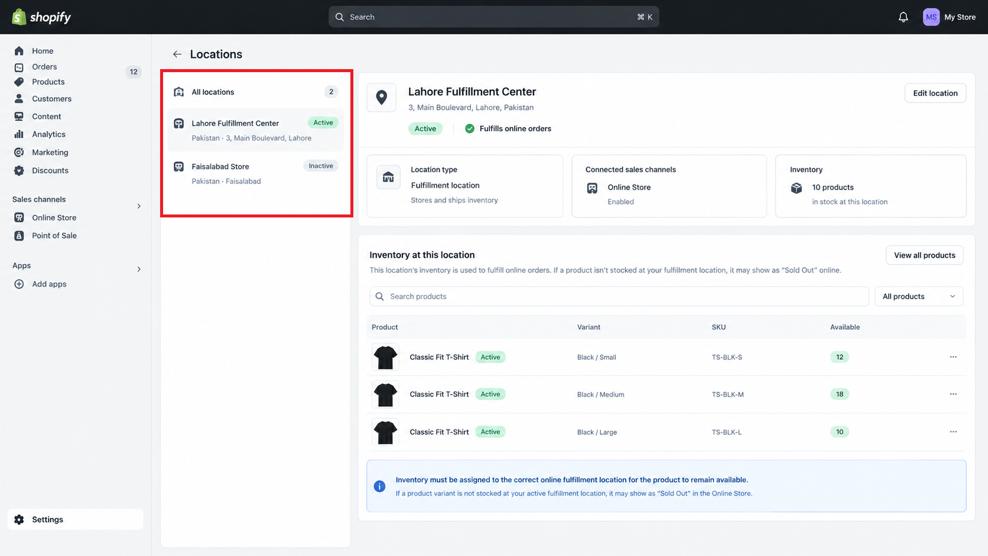The height and width of the screenshot is (556, 988).
Task: Click the Discounts badge icon
Action: 19,171
